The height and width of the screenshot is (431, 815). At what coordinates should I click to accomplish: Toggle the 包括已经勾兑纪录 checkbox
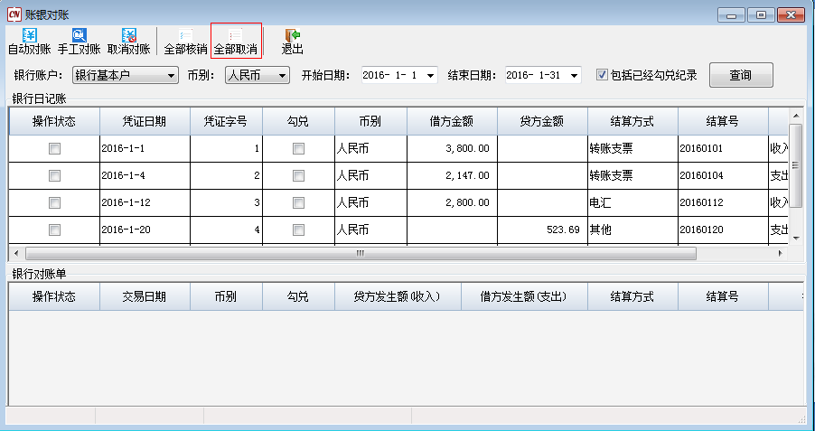click(x=602, y=75)
